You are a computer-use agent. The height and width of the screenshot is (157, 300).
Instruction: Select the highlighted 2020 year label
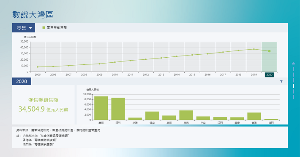click(x=269, y=75)
